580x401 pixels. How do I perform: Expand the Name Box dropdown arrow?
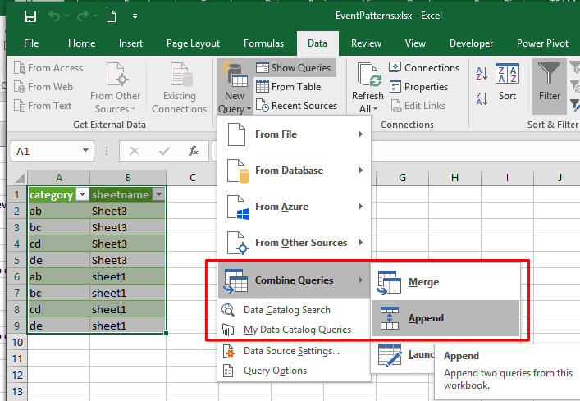point(85,150)
